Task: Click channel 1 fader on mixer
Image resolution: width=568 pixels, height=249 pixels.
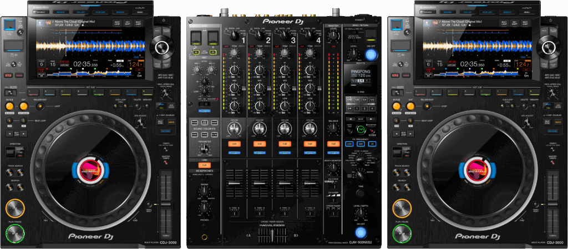Action: tap(234, 183)
